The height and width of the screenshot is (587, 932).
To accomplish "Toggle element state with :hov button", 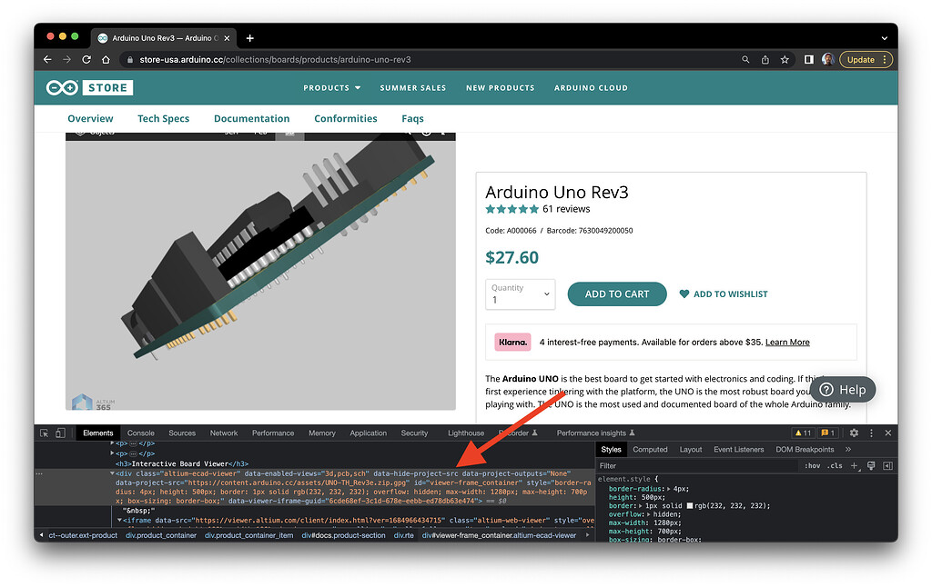I will (813, 465).
